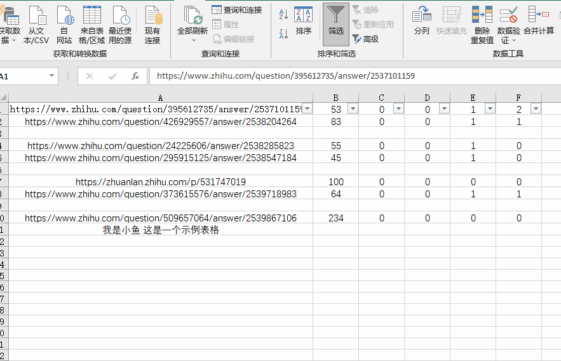Import data From Text/CSV (从文本/CSV)

click(x=36, y=25)
